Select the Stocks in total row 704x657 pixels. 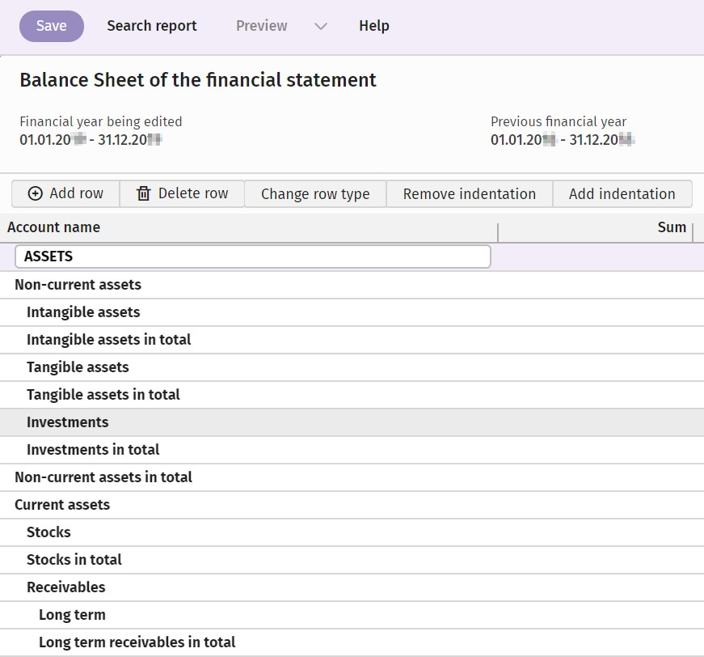[352, 560]
